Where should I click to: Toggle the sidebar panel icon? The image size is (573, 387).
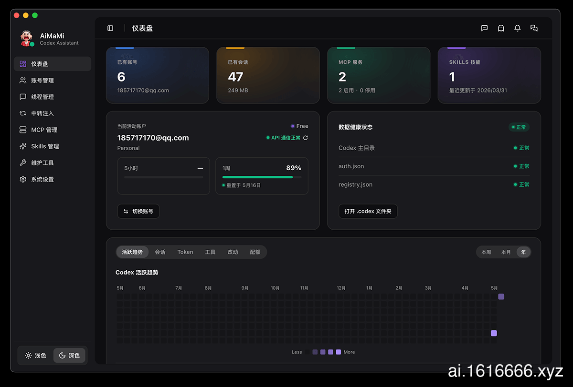pos(110,28)
